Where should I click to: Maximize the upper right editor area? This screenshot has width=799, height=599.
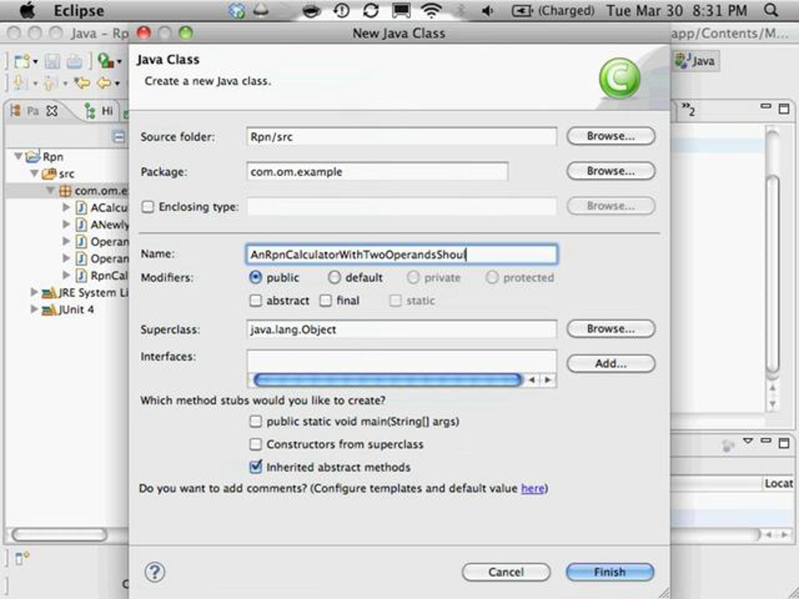coord(784,109)
